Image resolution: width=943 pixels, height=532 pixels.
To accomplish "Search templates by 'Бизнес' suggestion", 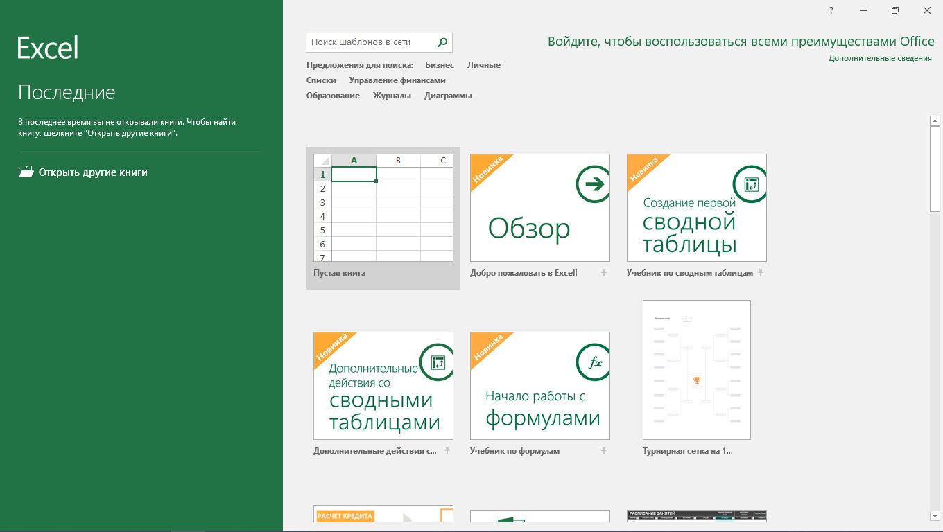I will coord(440,65).
